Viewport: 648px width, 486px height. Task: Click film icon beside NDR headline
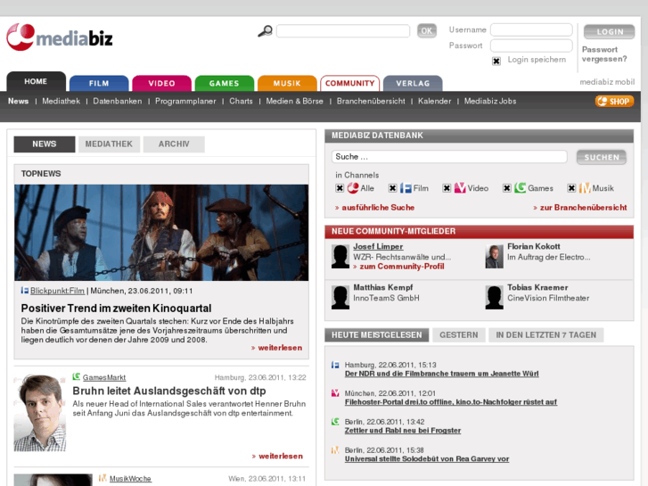pos(335,365)
